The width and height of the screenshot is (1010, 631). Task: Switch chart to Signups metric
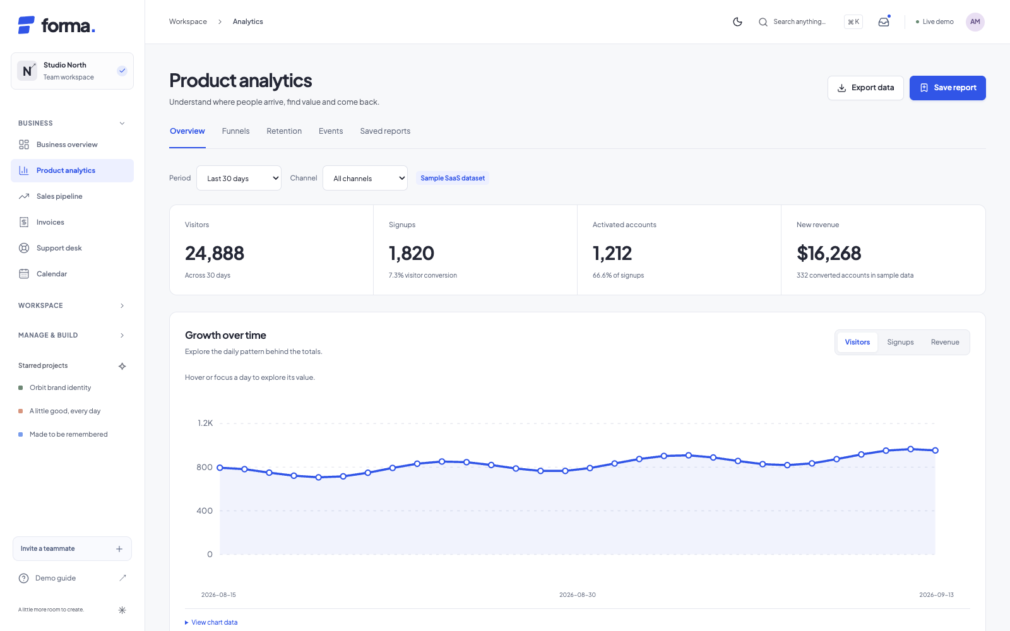tap(900, 342)
